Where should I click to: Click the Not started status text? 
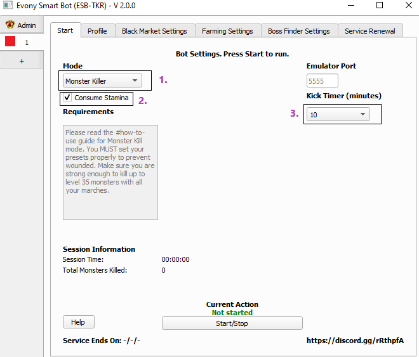[x=232, y=313]
